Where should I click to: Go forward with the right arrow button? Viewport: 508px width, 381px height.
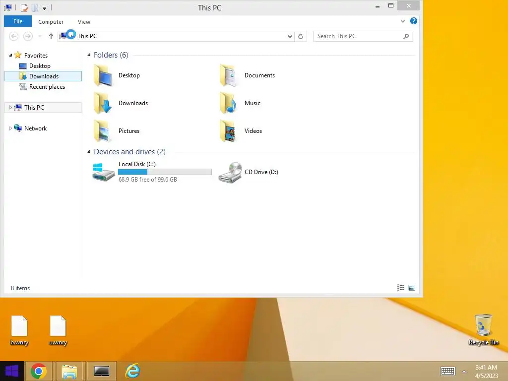pos(28,36)
